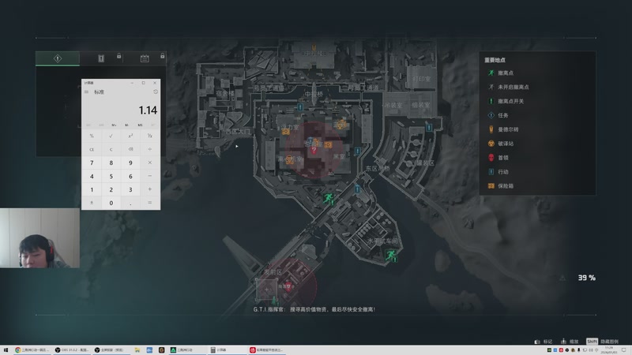Image resolution: width=632 pixels, height=355 pixels.
Task: Click the divide operator key
Action: (149, 149)
